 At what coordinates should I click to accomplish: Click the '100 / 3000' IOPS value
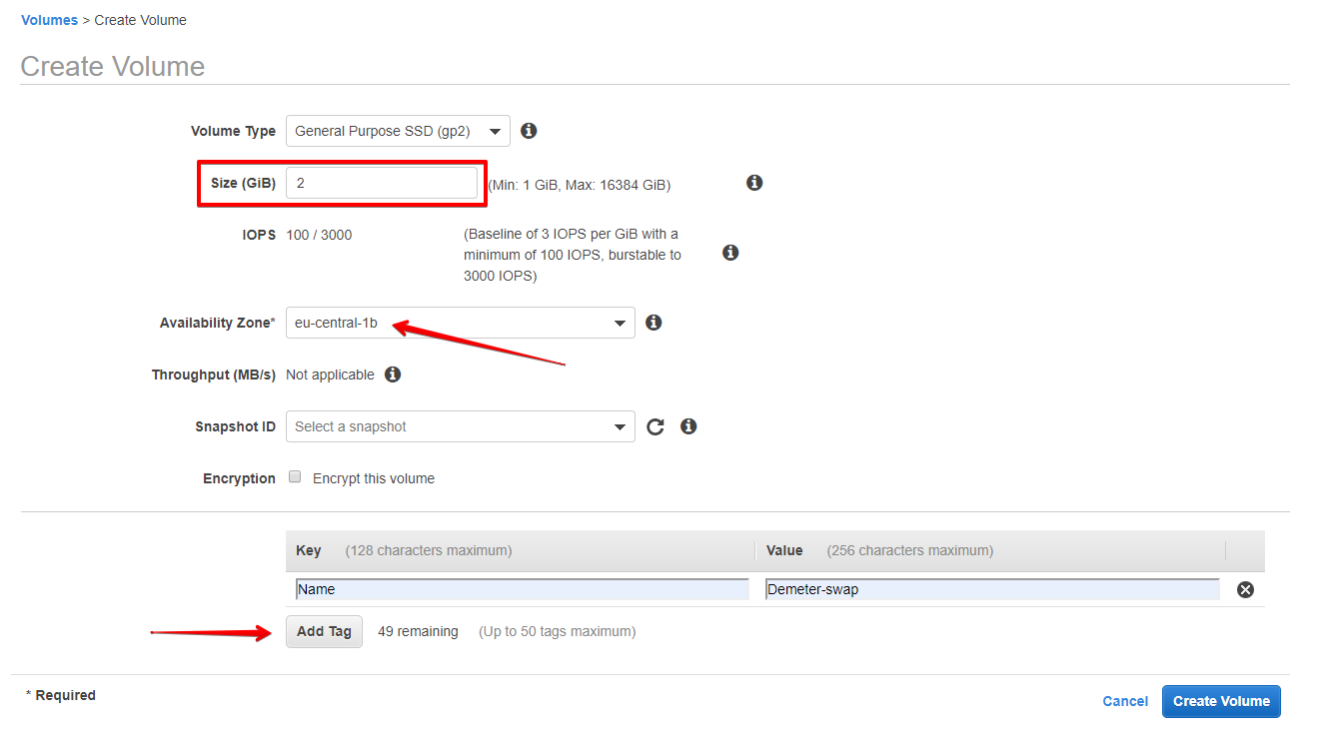(319, 235)
